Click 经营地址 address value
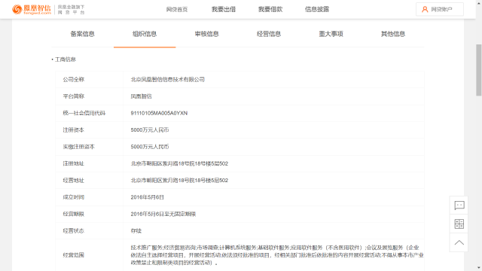482x271 pixels. (179, 181)
